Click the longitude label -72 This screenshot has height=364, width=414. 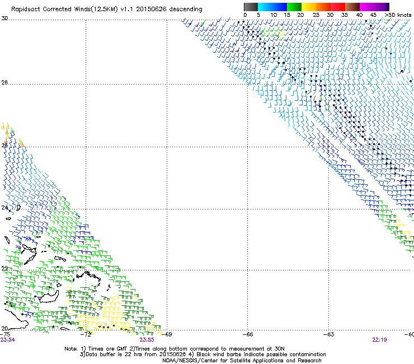click(86, 334)
